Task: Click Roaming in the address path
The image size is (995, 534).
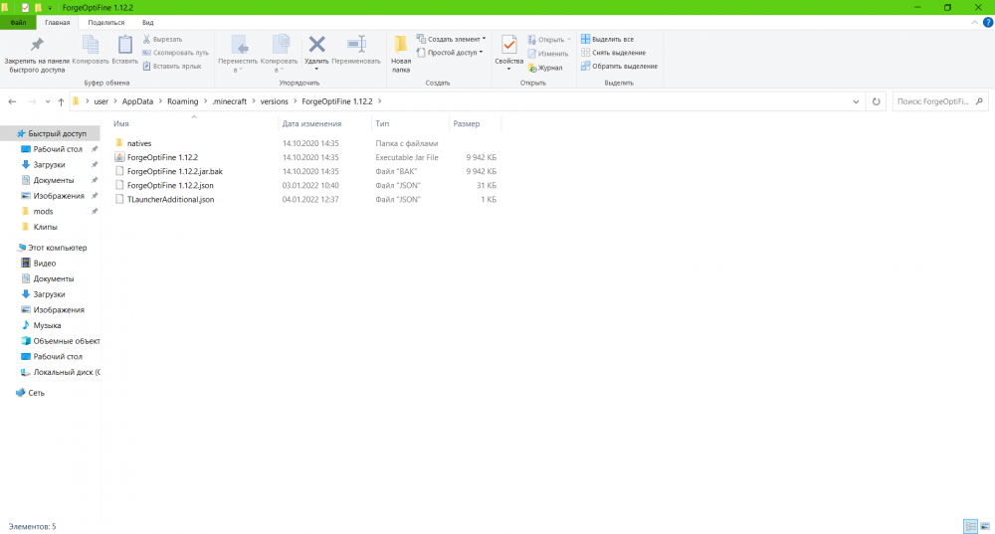Action: coord(183,101)
